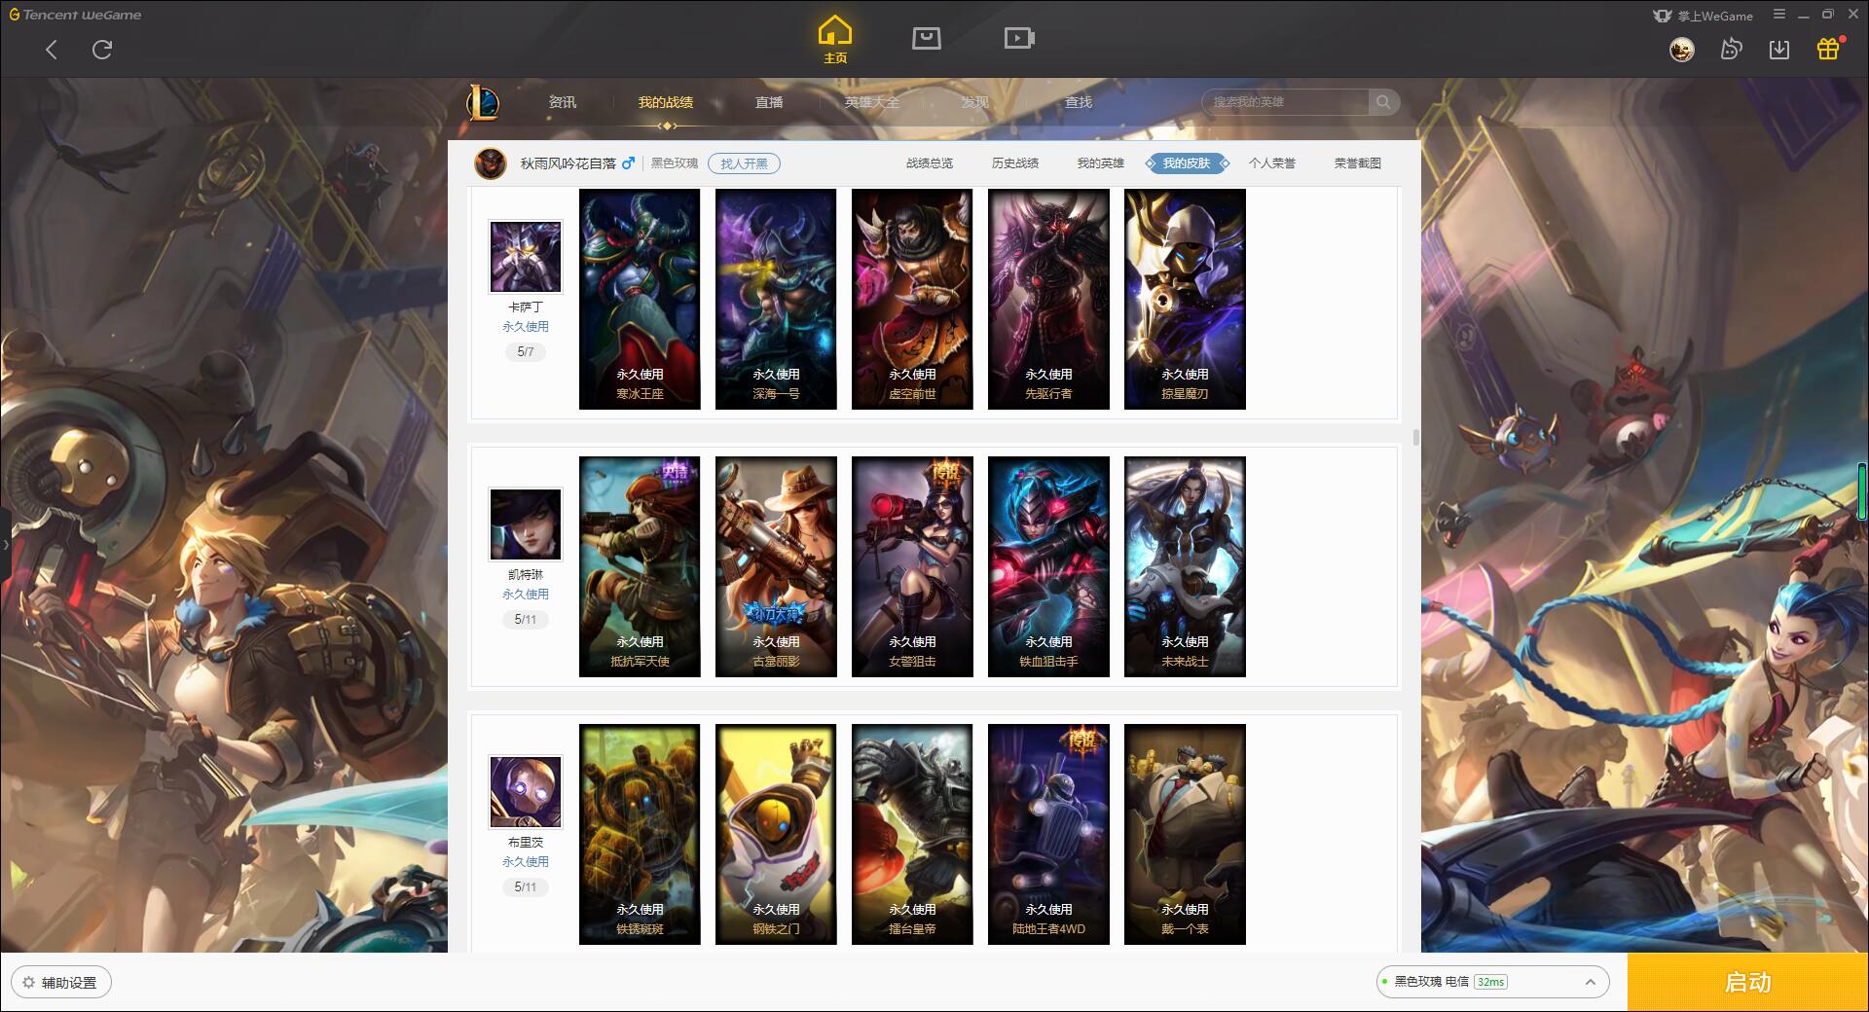Switch to 查找 tab

pyautogui.click(x=1079, y=102)
